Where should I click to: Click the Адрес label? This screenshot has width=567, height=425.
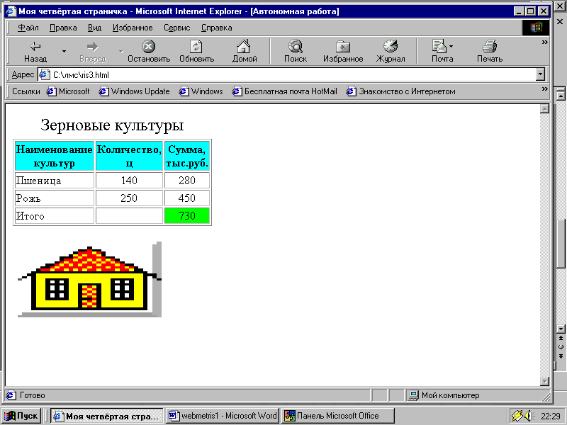[x=23, y=75]
